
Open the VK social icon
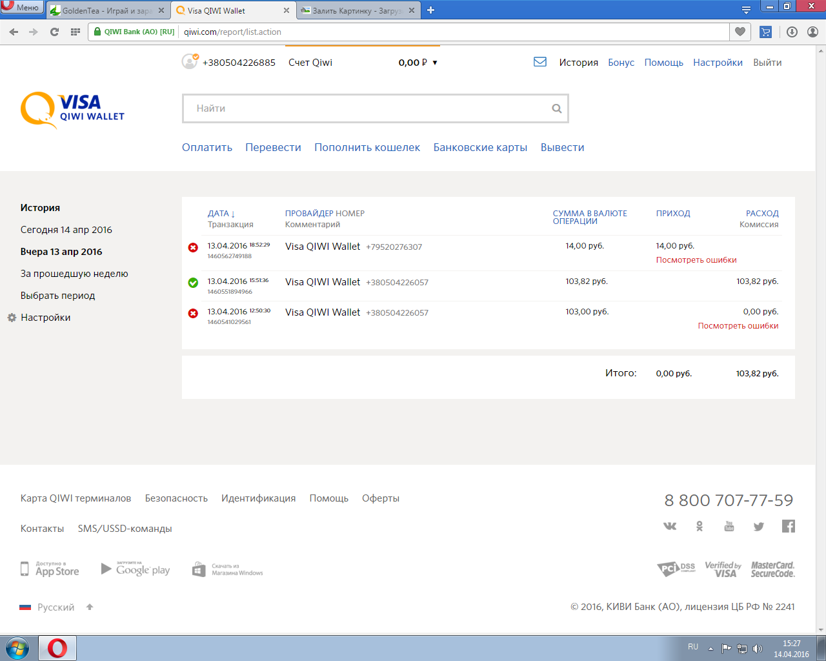670,526
